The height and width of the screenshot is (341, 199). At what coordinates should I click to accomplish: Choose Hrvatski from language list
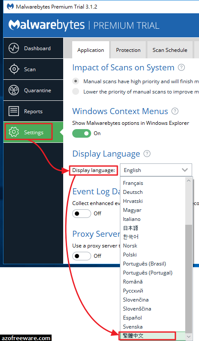point(153,201)
